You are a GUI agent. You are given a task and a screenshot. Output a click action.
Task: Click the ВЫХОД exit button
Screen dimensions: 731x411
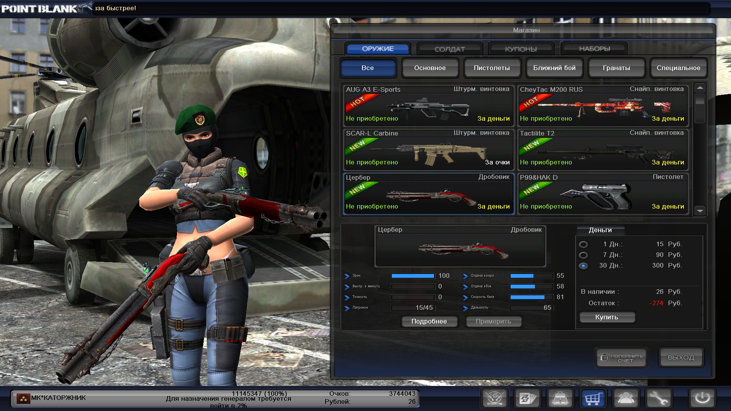[681, 358]
